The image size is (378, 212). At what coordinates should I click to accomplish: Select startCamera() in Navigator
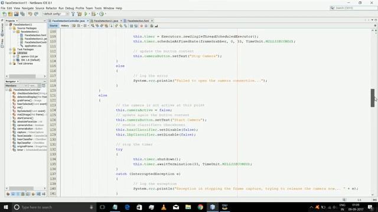[25, 118]
